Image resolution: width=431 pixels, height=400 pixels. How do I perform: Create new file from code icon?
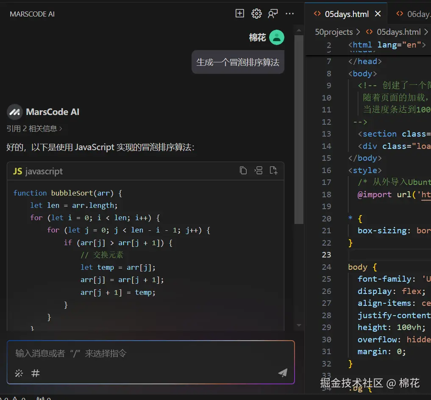tap(273, 171)
